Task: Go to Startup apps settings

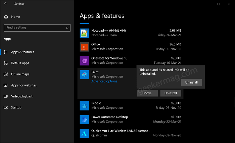Action: point(16,107)
